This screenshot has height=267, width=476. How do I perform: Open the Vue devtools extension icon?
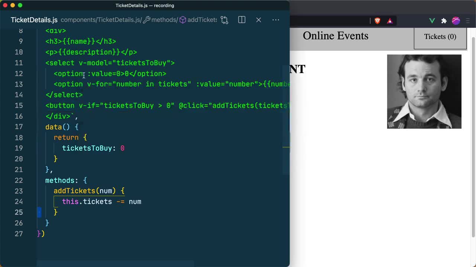(432, 21)
